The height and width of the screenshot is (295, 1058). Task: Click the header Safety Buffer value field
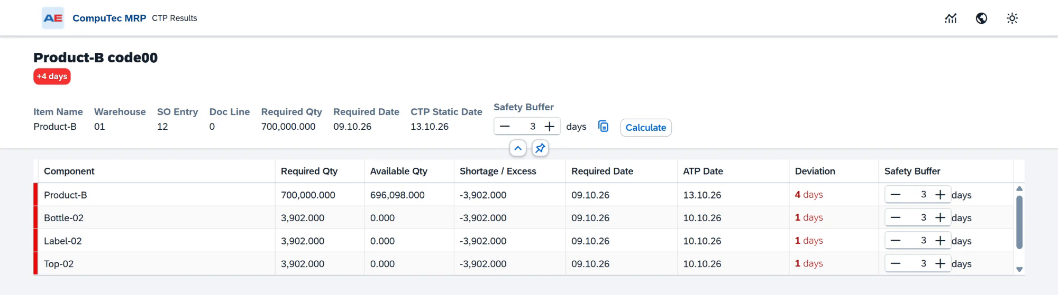click(x=527, y=126)
